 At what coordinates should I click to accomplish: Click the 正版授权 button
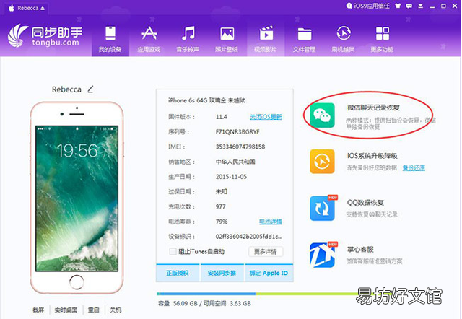point(178,273)
